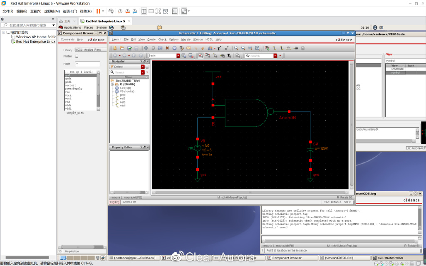Click the schematic canvas vertical scrollbar

352,125
